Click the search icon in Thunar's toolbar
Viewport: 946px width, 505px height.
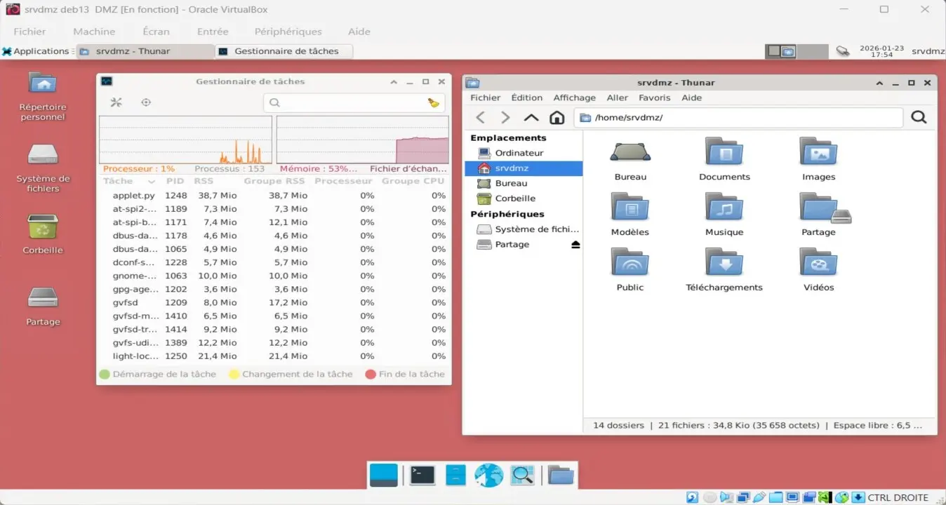[919, 117]
